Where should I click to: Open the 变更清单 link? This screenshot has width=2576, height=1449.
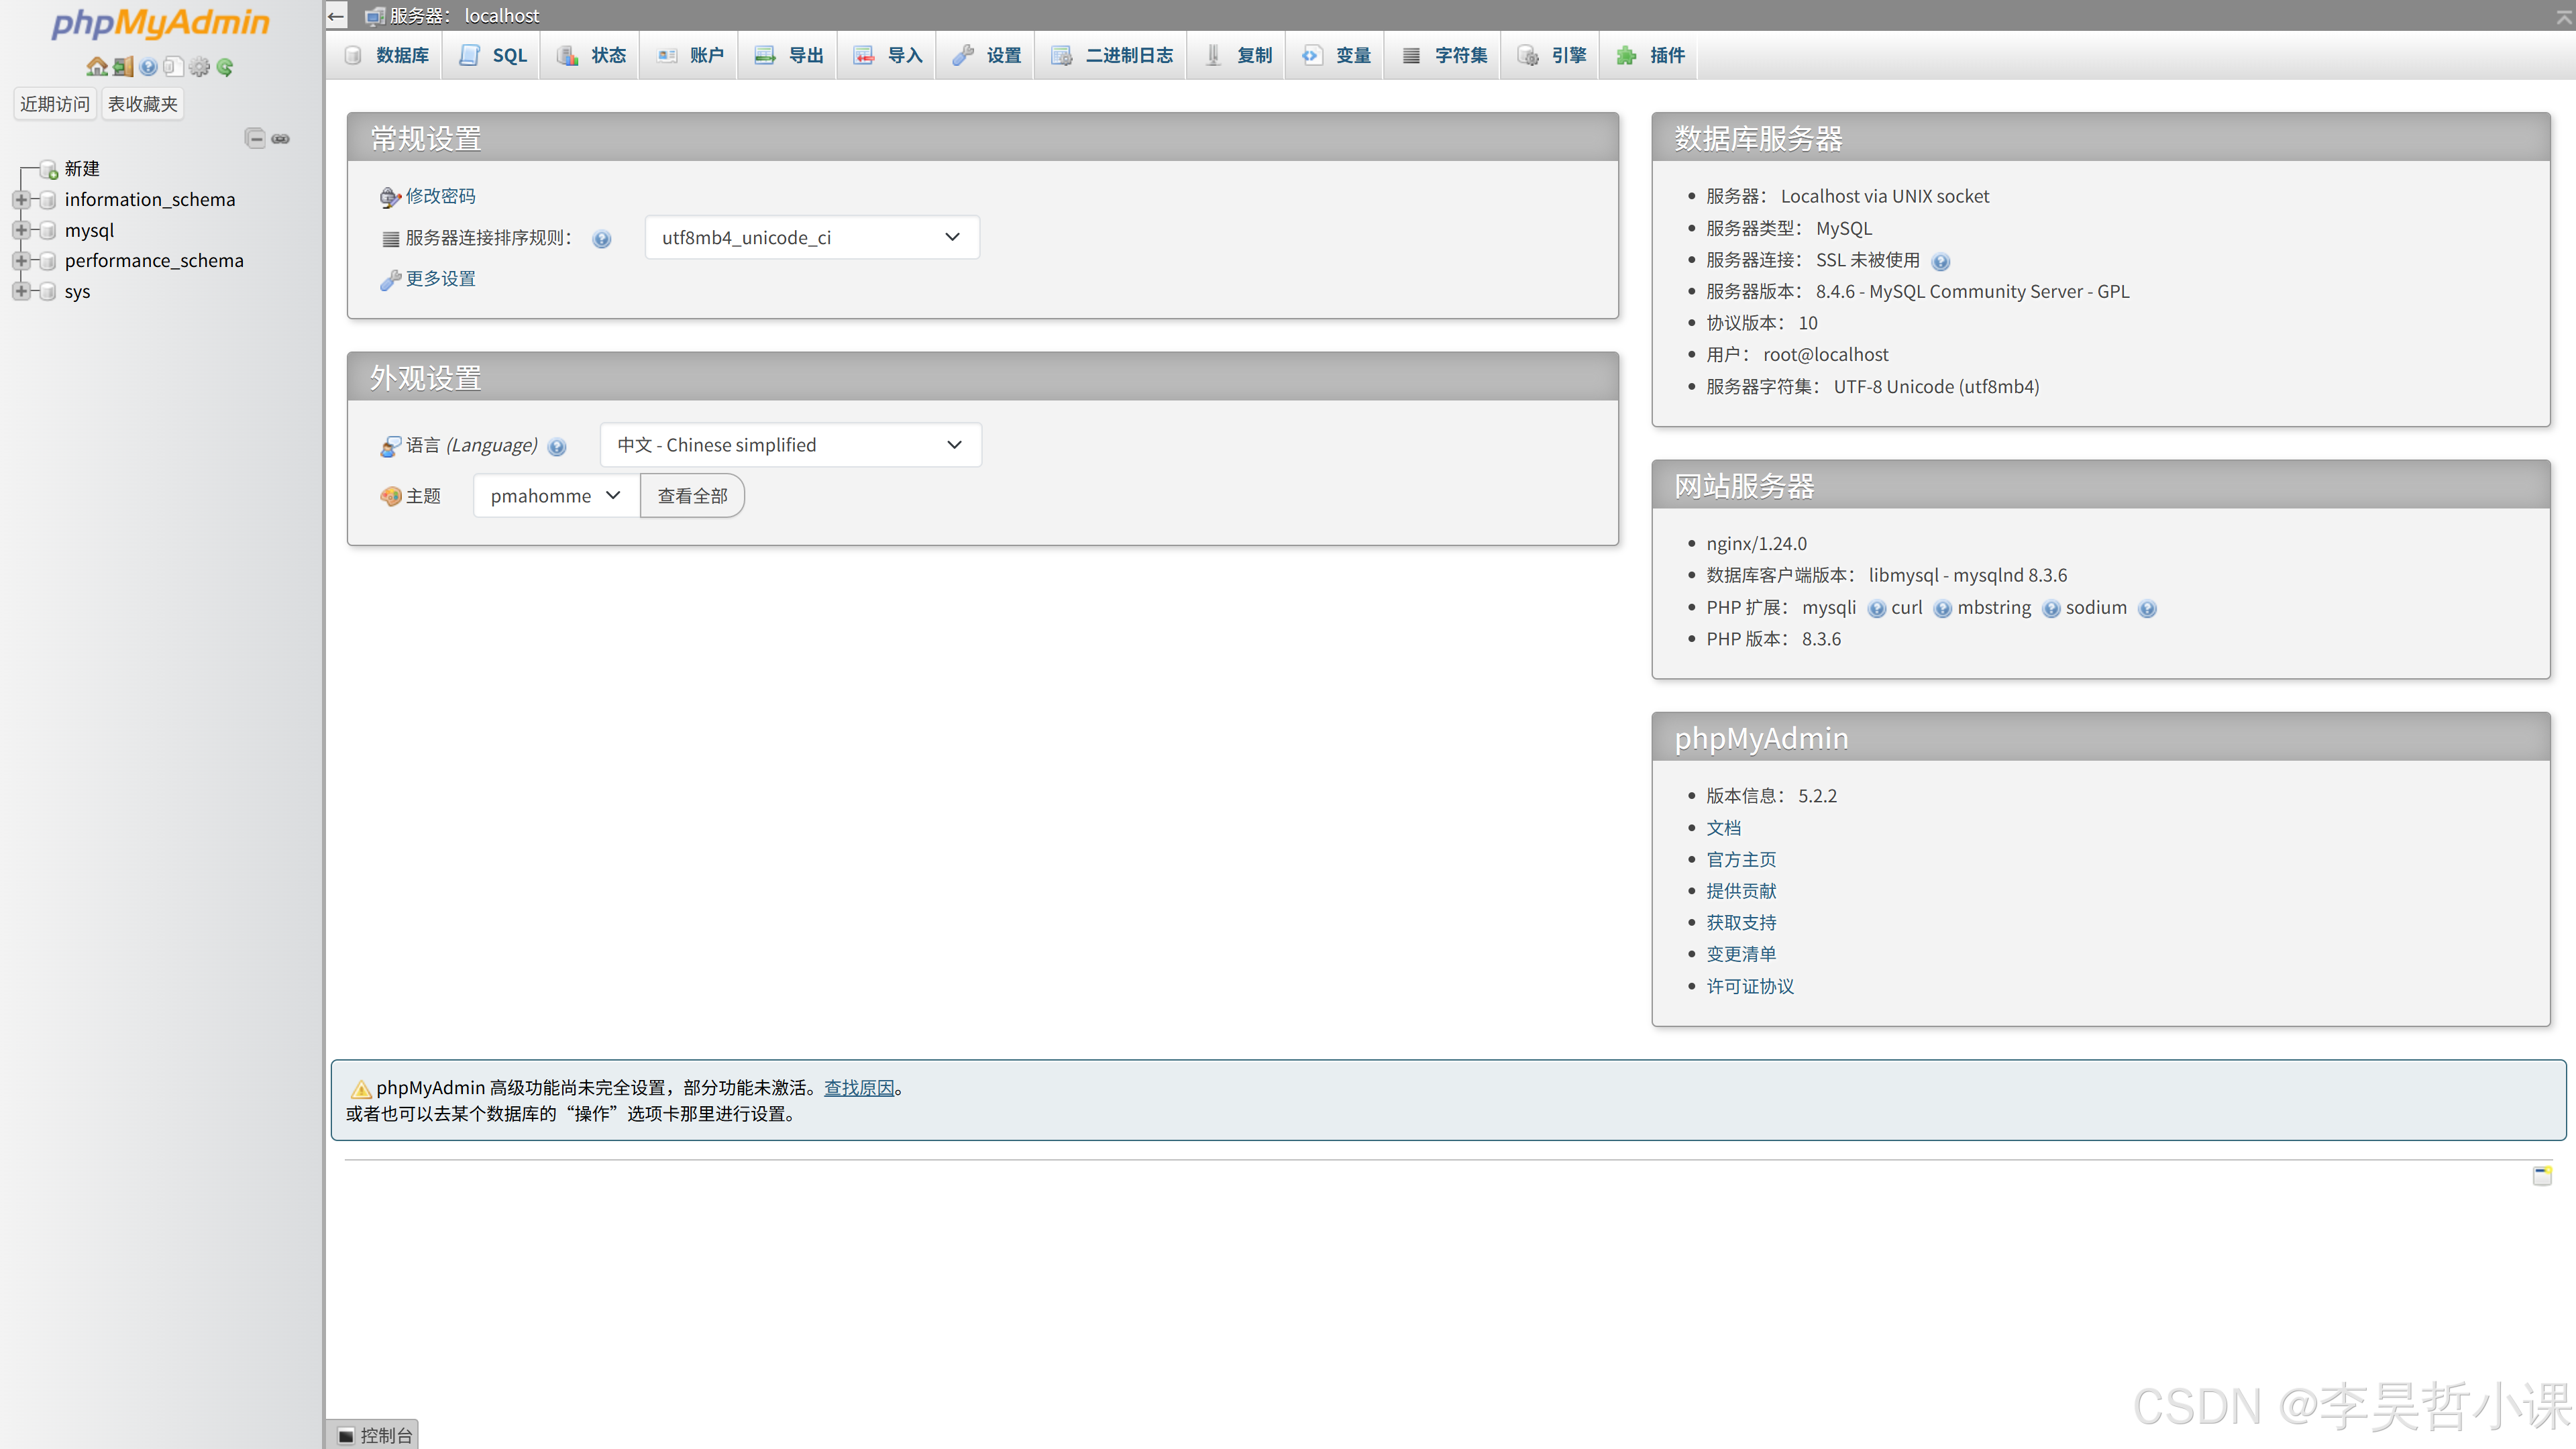(x=1741, y=954)
